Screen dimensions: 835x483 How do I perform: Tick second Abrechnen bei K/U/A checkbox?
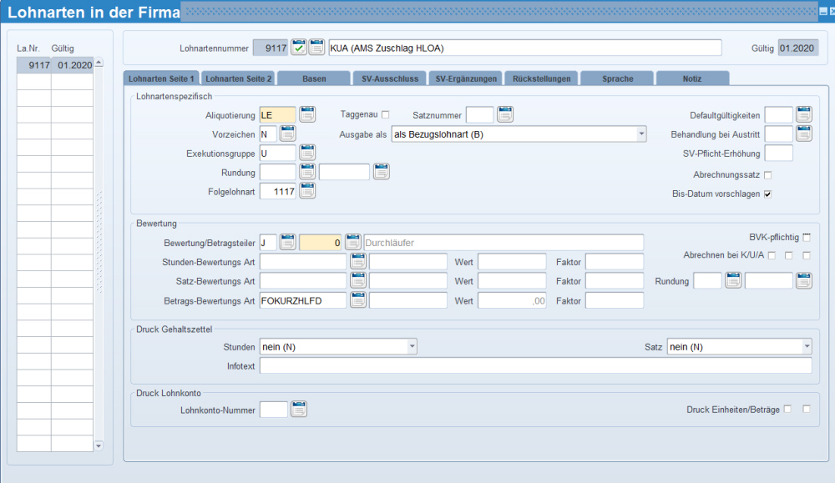789,256
